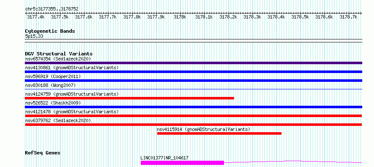The height and width of the screenshot is (167, 374).
Task: Select the blue bar beneath nsv596919
Action: (x=193, y=81)
